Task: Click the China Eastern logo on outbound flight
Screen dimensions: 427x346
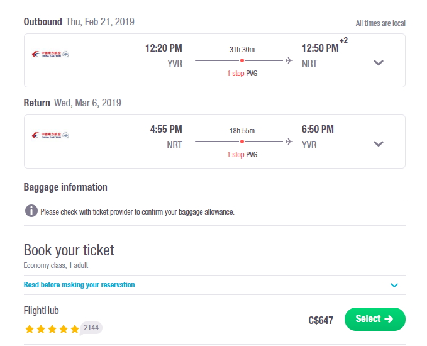Action: click(50, 54)
